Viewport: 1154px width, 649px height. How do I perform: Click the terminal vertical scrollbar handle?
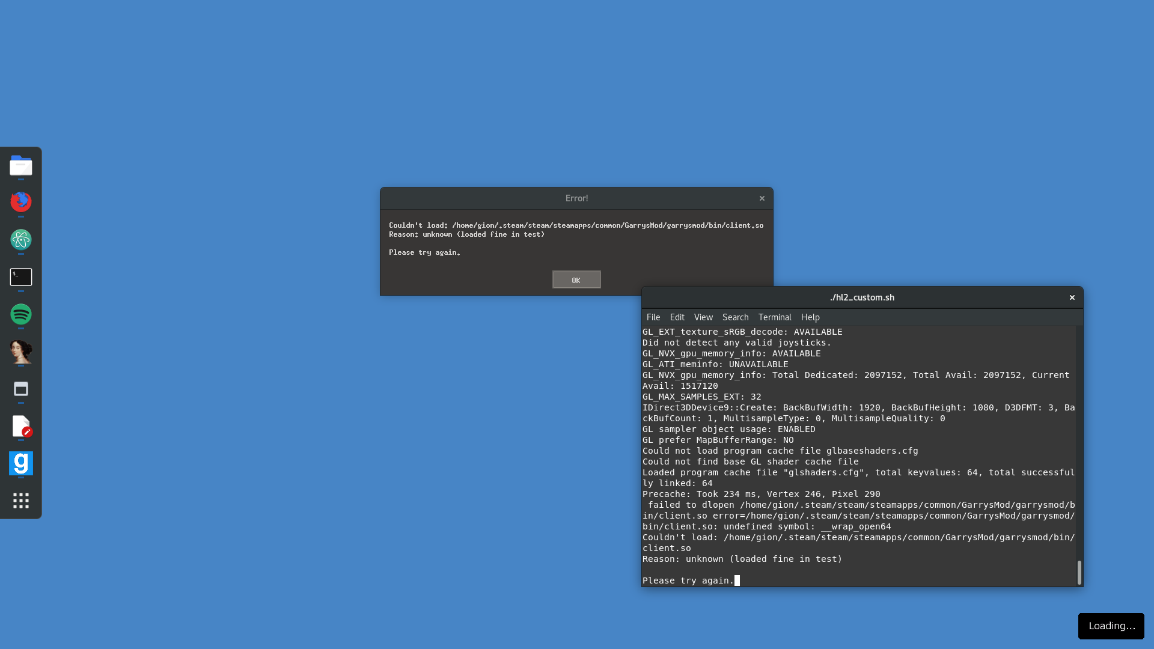tap(1079, 573)
